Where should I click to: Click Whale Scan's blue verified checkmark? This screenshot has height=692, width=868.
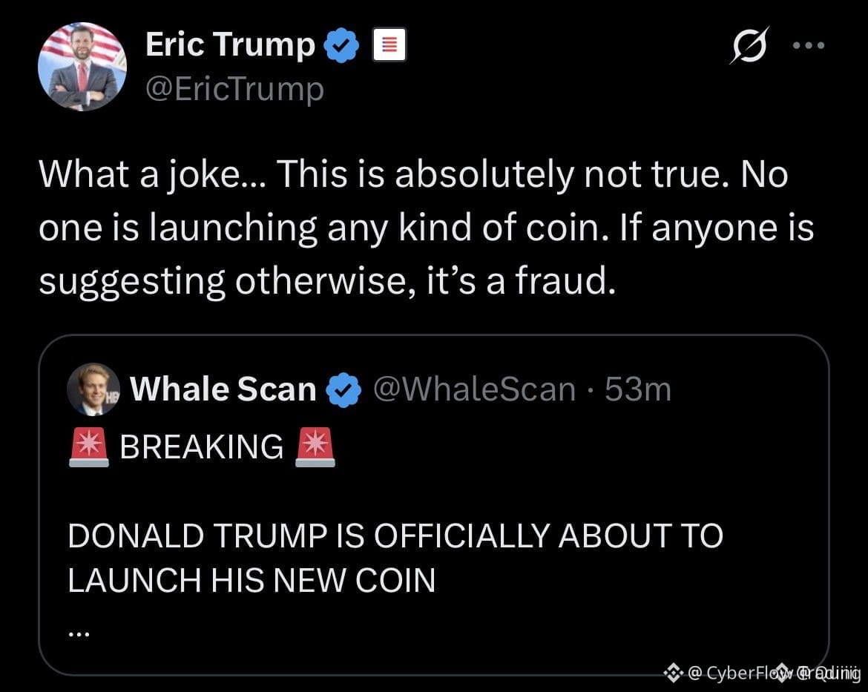pyautogui.click(x=343, y=389)
